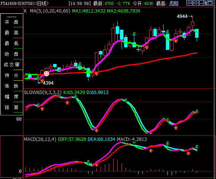Click the left arrow navigation icon
216x179 pixels.
tap(189, 3)
